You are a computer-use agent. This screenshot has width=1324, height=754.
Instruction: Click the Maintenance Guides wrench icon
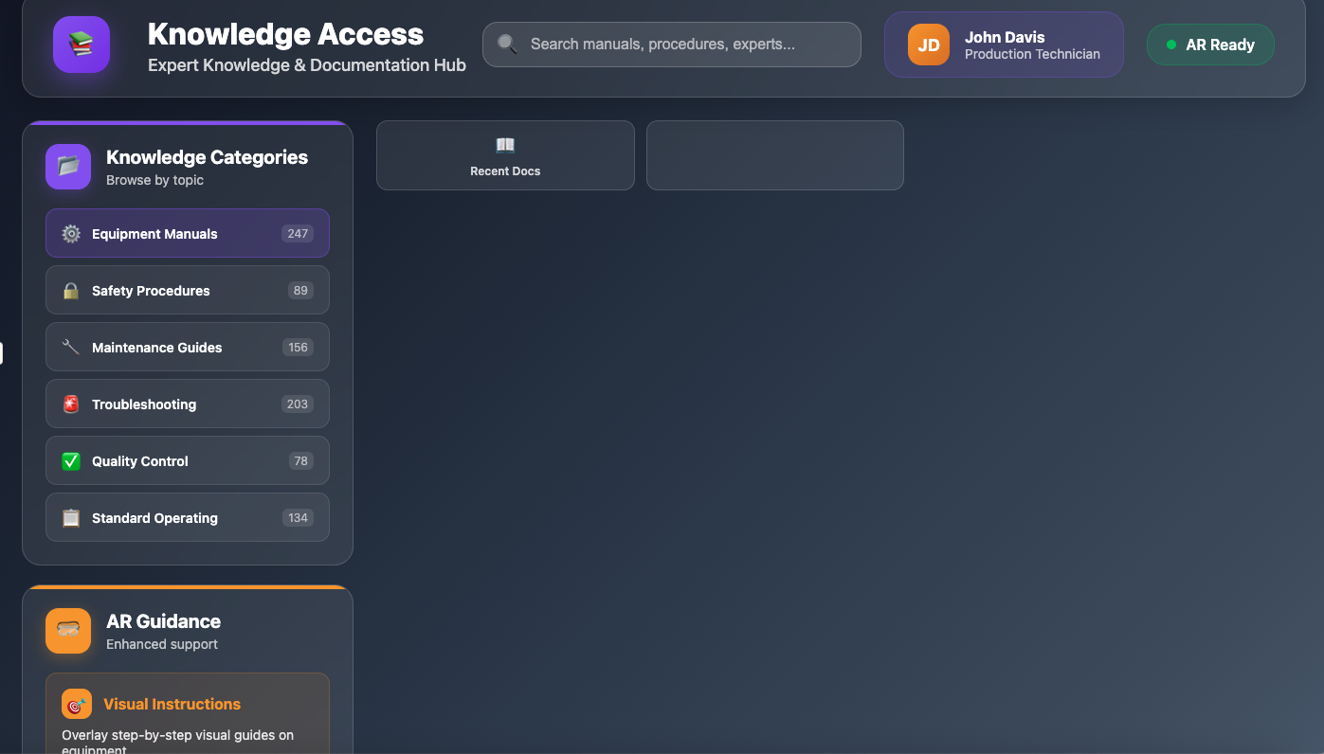point(71,348)
